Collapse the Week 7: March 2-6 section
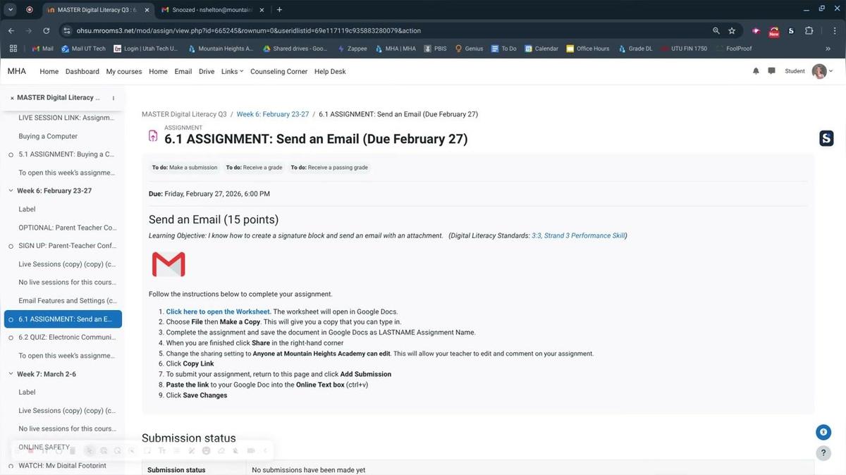Screen dimensions: 846x475 click(10, 374)
